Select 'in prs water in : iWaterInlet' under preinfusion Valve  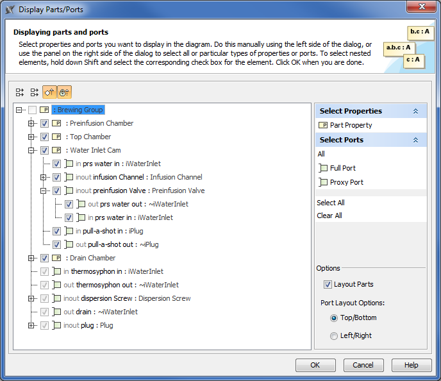(130, 218)
